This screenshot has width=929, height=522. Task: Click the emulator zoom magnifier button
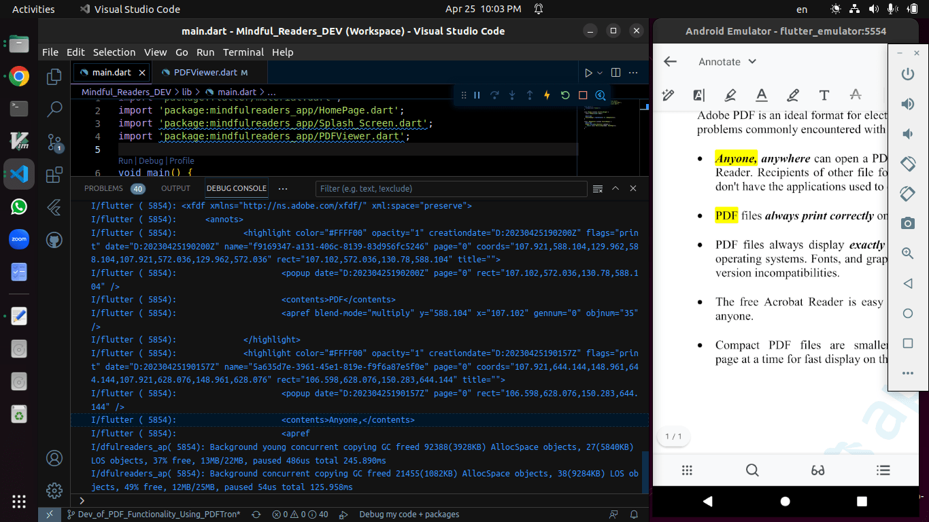click(x=907, y=254)
